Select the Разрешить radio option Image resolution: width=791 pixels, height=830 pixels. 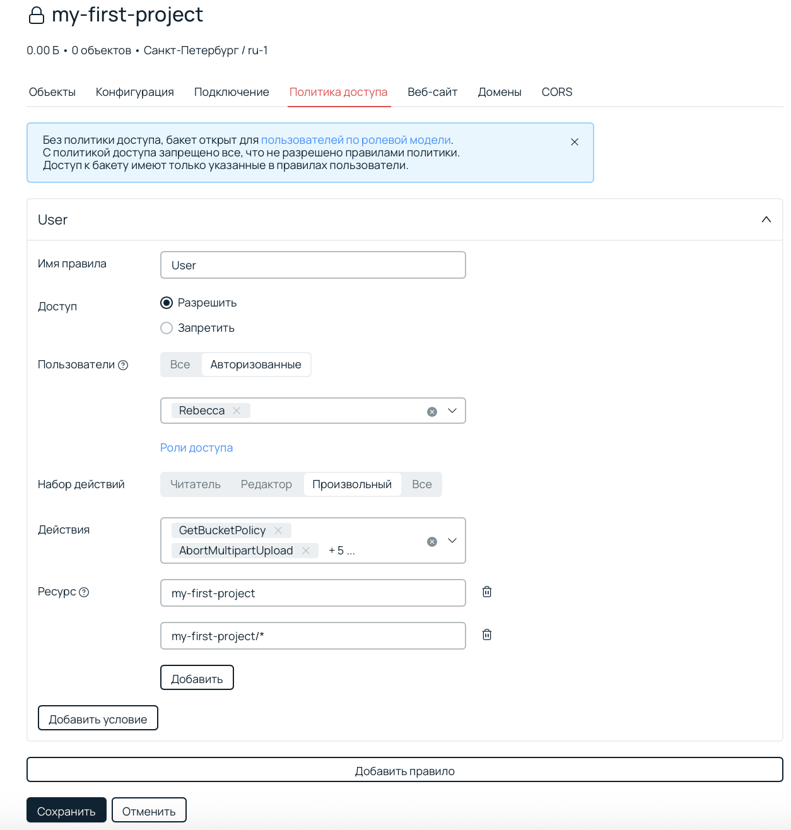[167, 303]
